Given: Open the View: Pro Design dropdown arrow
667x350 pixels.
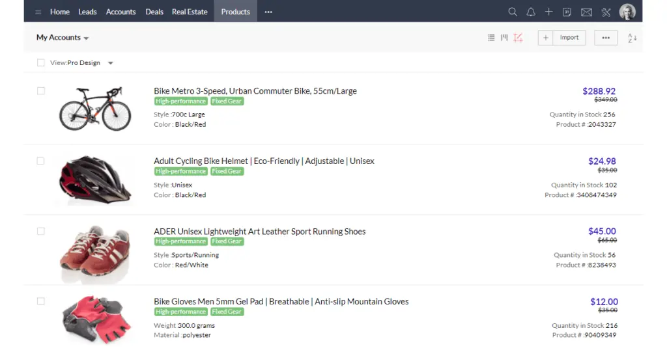Looking at the screenshot, I should (x=111, y=63).
